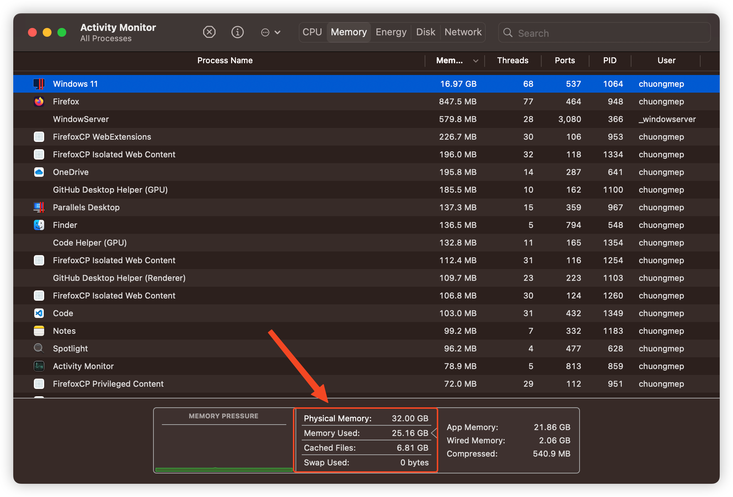Toggle sort order on Memory column
This screenshot has height=497, width=733.
[x=456, y=61]
